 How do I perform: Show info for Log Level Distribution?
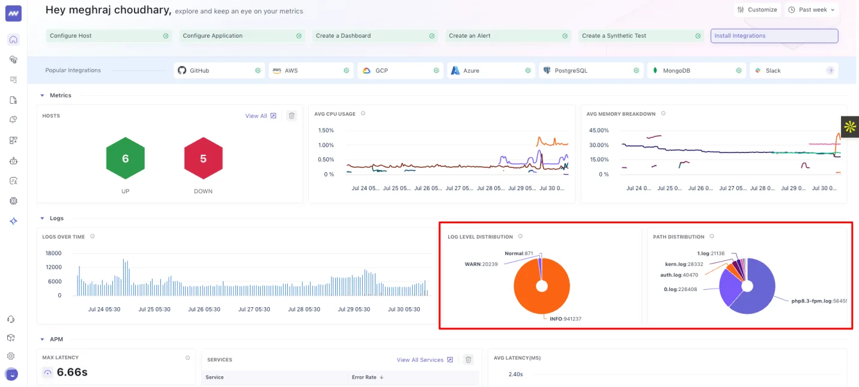pyautogui.click(x=520, y=236)
